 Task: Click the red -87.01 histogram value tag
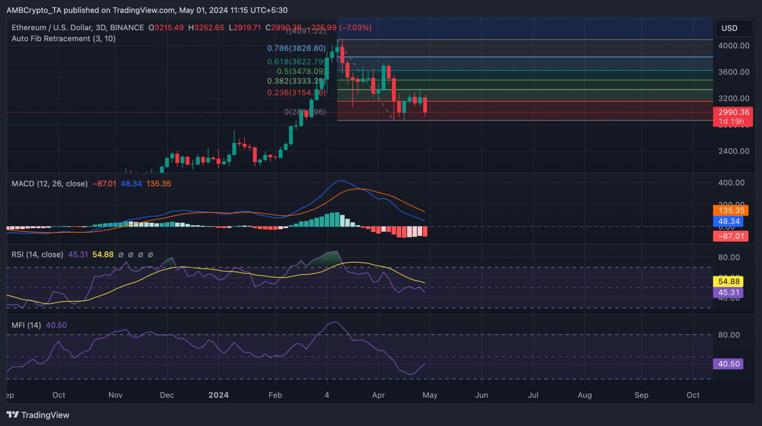[730, 236]
